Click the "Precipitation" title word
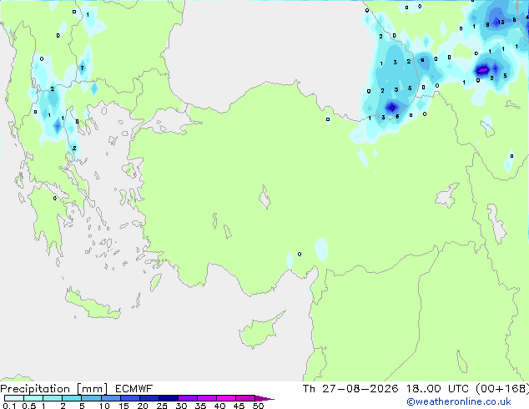This screenshot has height=409, width=529. point(35,389)
